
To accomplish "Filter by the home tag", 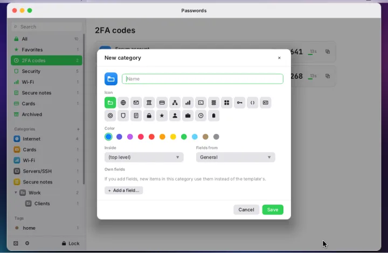I will (x=46, y=228).
